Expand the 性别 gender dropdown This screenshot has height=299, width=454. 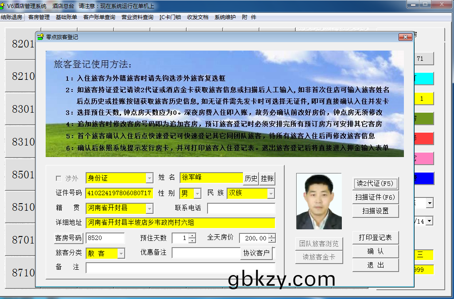pos(197,193)
